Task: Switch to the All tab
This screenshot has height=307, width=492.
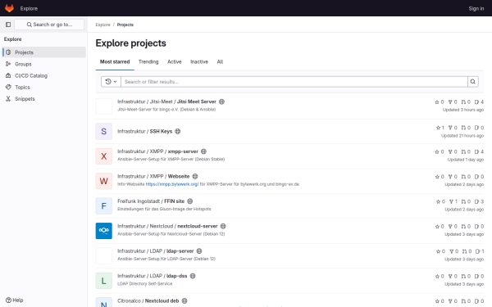Action: pos(220,61)
